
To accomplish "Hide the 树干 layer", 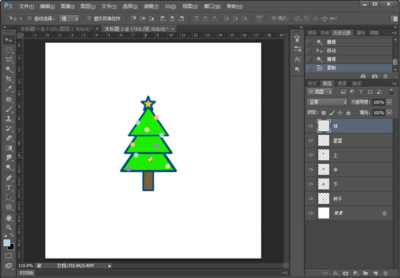I will pos(311,199).
